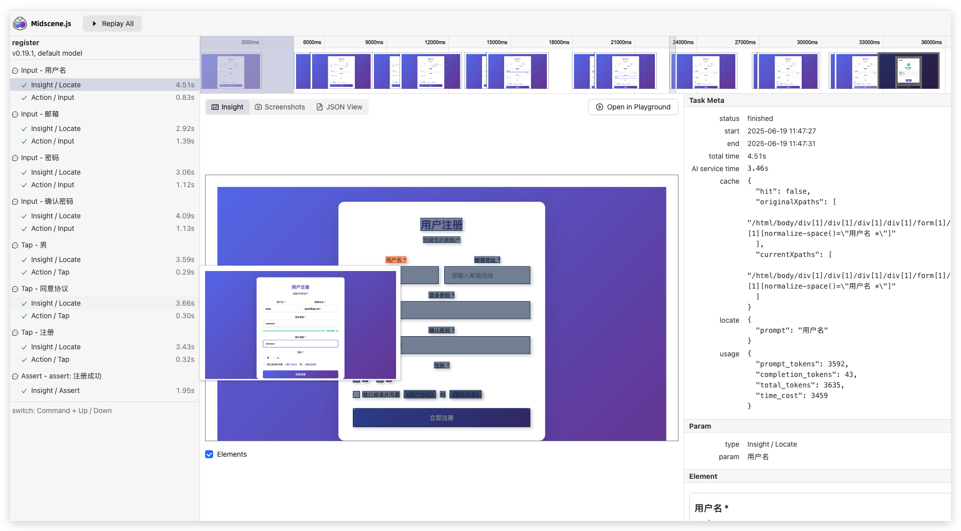961x531 pixels.
Task: Click the Param section header
Action: 700,426
